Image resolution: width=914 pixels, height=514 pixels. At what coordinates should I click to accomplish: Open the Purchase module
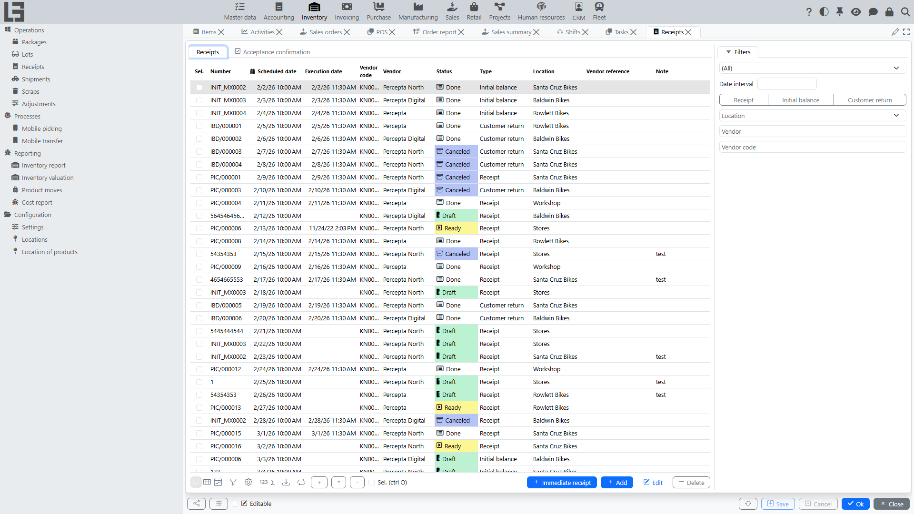379,12
